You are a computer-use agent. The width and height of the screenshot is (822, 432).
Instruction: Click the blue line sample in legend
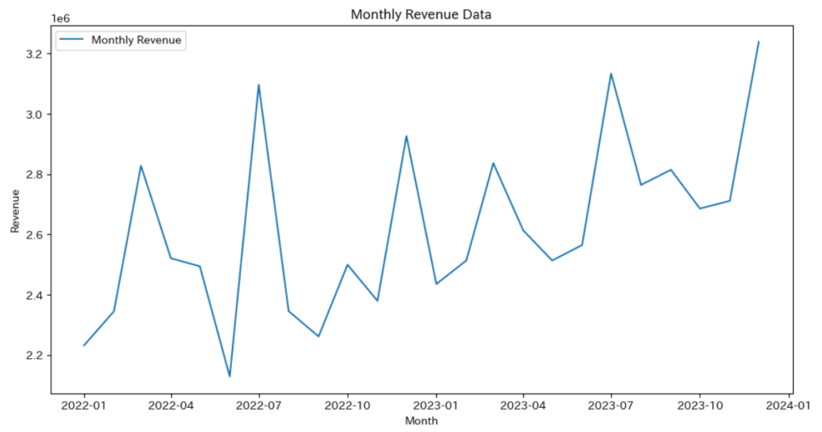tap(71, 40)
